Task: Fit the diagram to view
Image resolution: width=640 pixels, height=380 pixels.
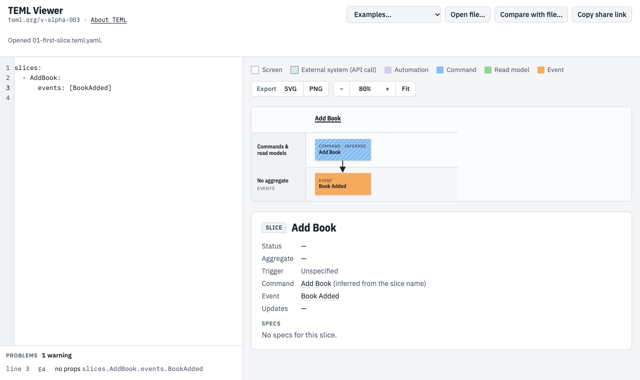Action: [405, 89]
